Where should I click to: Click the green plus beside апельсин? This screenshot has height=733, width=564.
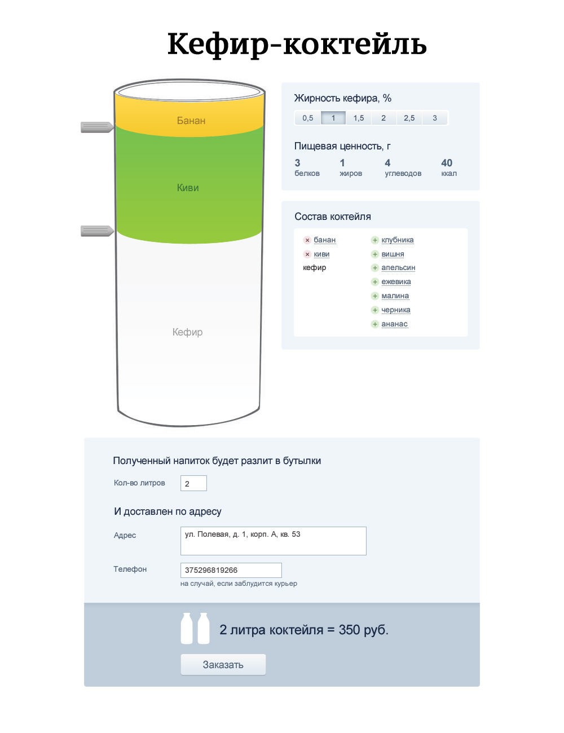[375, 268]
